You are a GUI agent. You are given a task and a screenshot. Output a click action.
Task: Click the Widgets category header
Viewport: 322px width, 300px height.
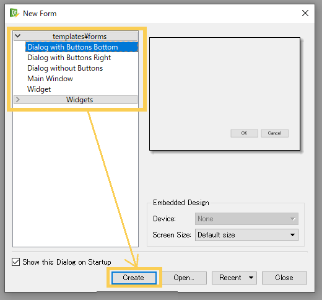point(76,100)
